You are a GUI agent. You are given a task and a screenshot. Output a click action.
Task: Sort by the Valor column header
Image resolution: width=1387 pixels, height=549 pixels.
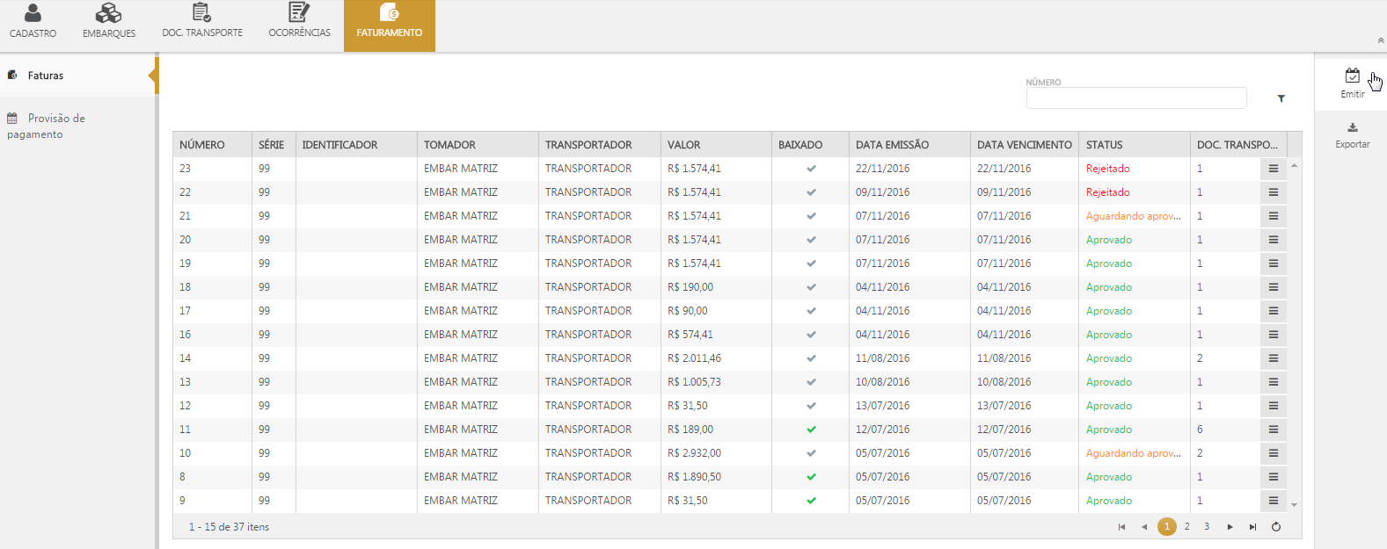click(x=716, y=145)
